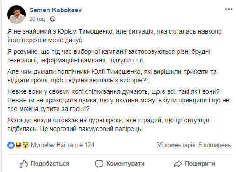236x172 pixels.
Task: Click the Wow reaction emoji icon
Action: pos(26,145)
